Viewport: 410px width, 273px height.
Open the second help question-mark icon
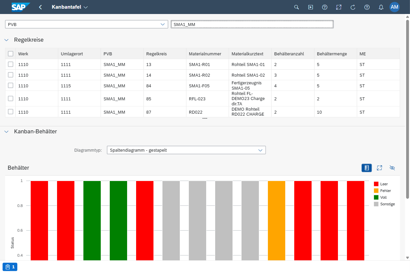[367, 7]
